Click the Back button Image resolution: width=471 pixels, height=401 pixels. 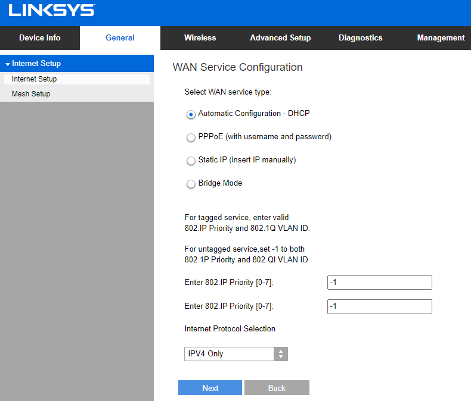[x=277, y=388]
